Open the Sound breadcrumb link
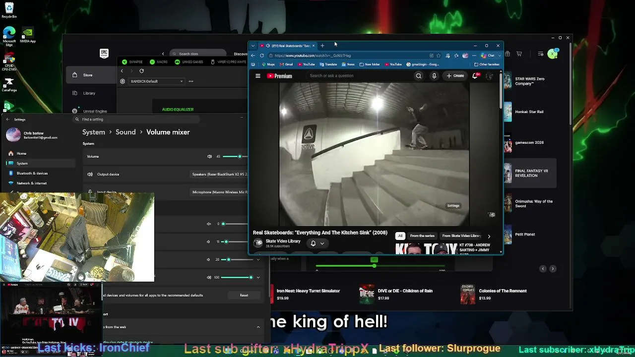This screenshot has height=357, width=635. pos(126,132)
